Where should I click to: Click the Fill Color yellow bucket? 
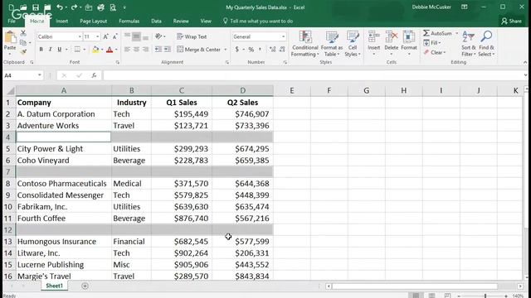coord(95,50)
